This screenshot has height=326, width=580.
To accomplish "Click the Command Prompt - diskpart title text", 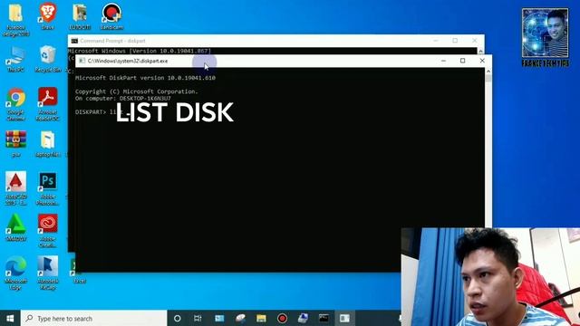I will (x=112, y=41).
